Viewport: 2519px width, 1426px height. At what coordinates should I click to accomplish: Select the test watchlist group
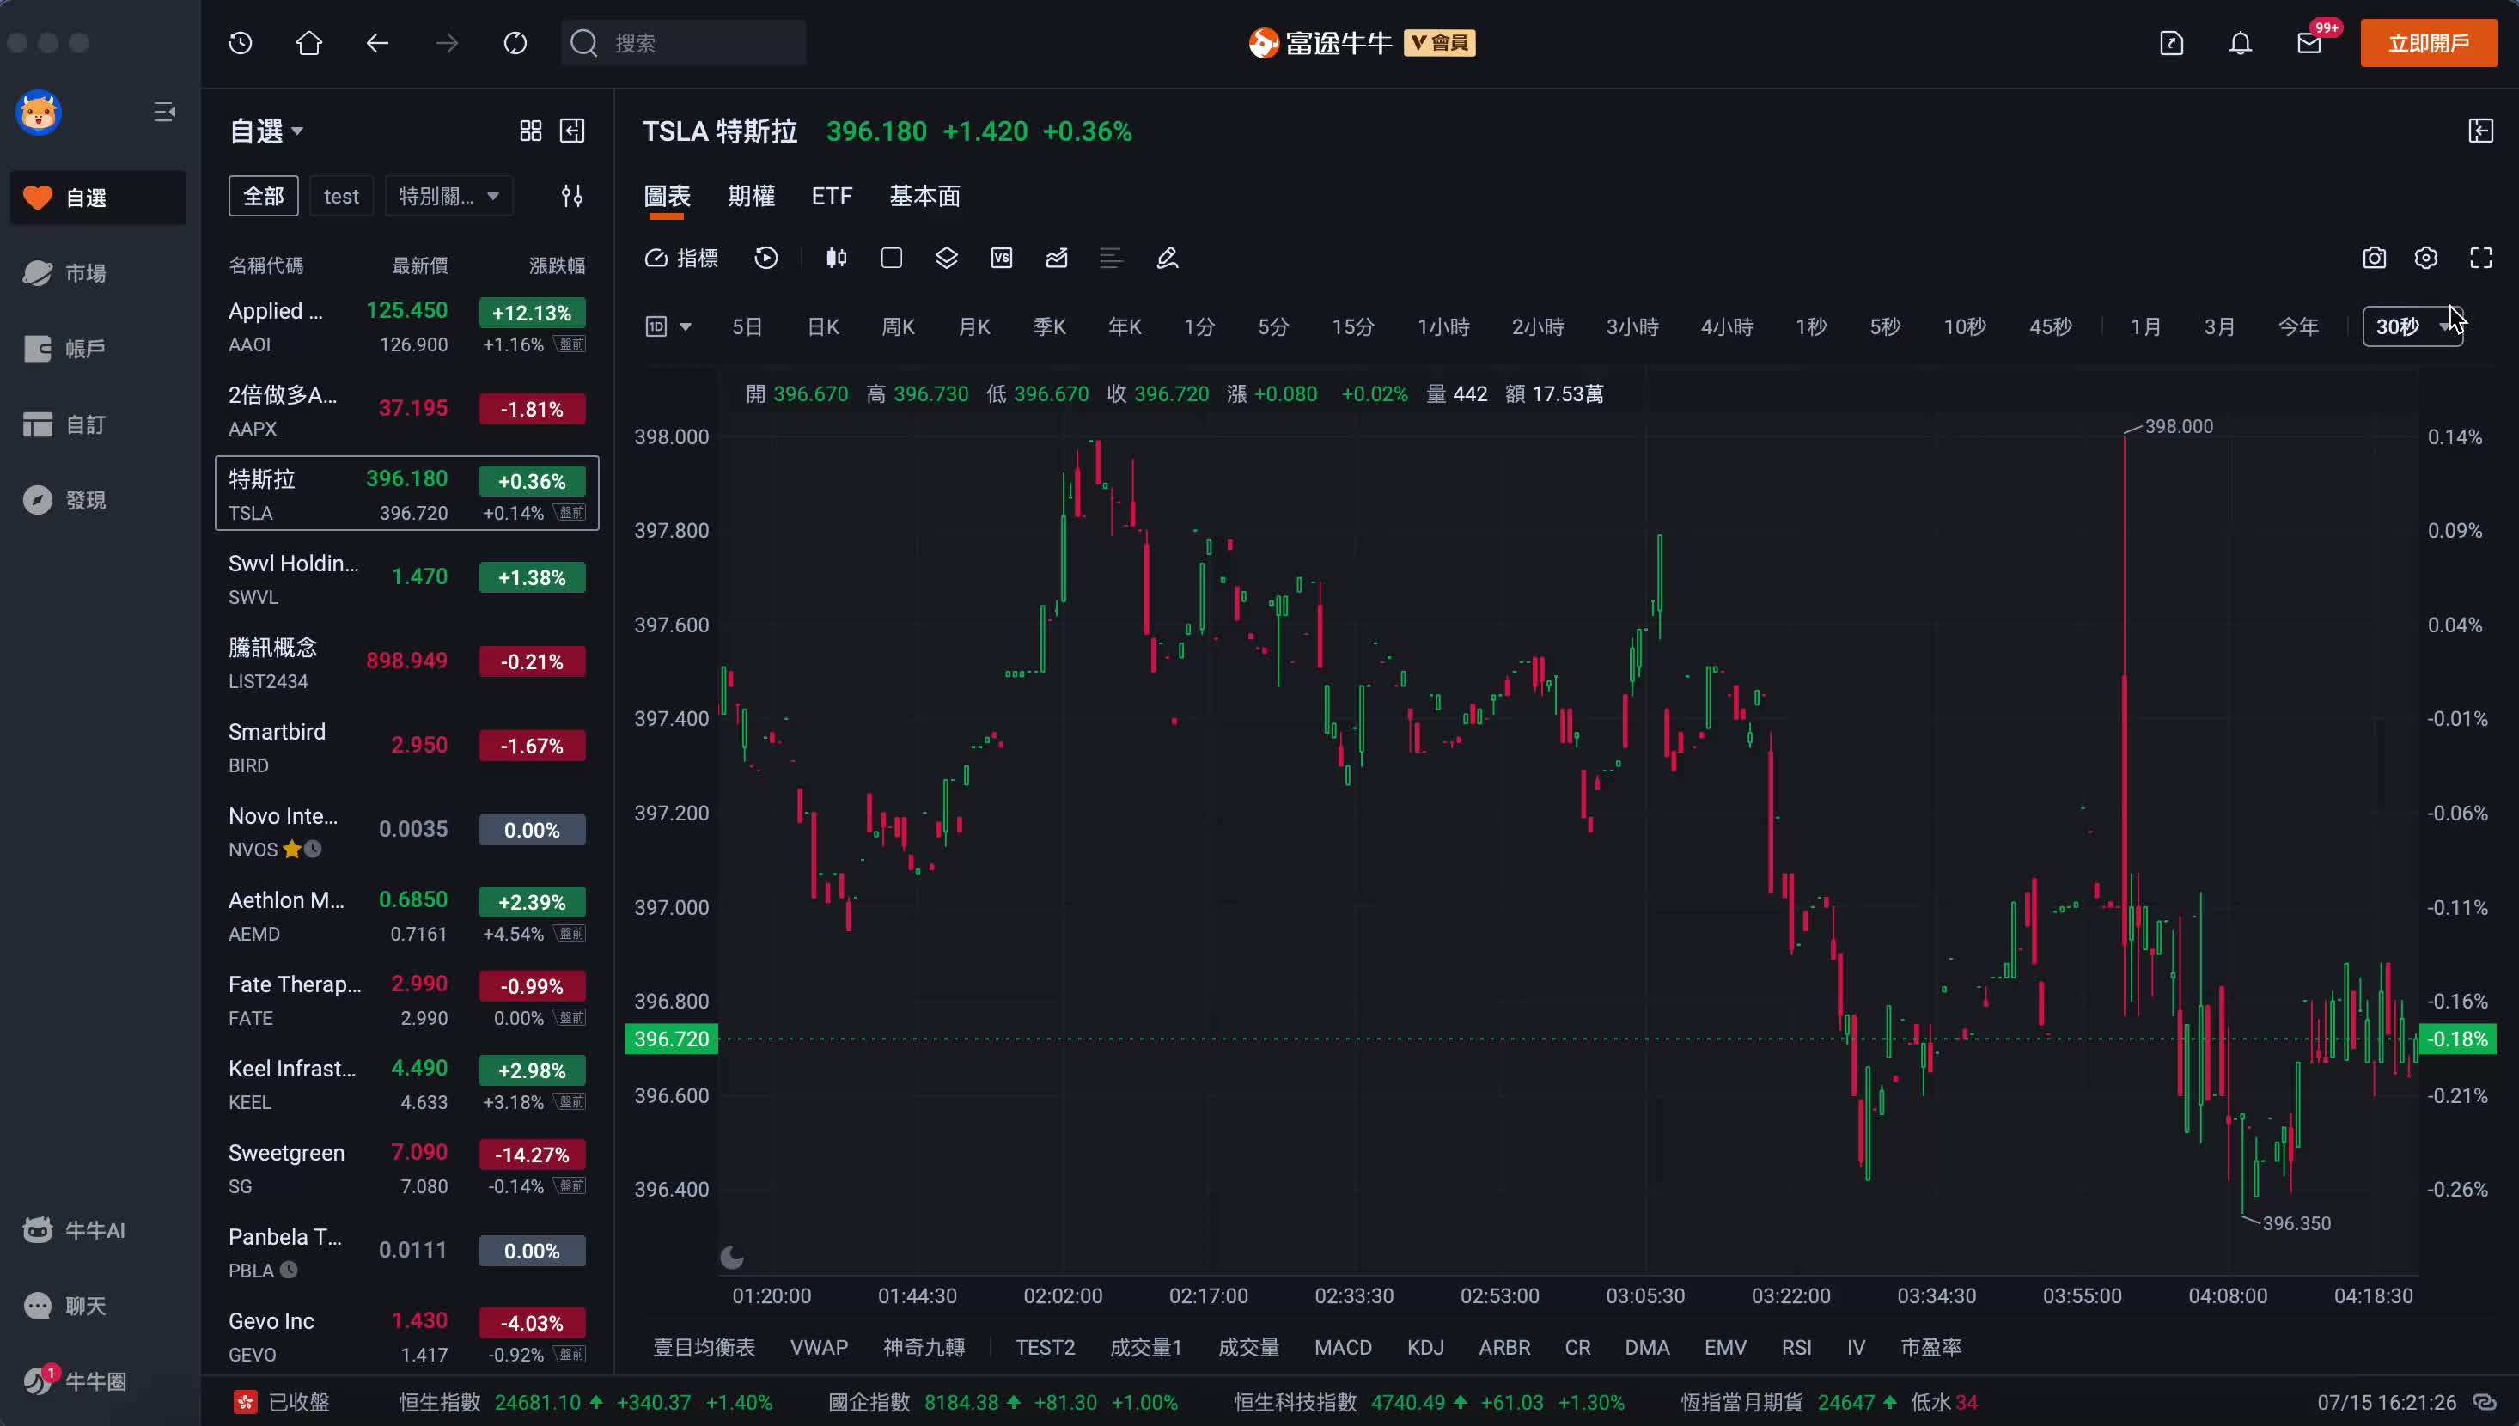pyautogui.click(x=342, y=197)
